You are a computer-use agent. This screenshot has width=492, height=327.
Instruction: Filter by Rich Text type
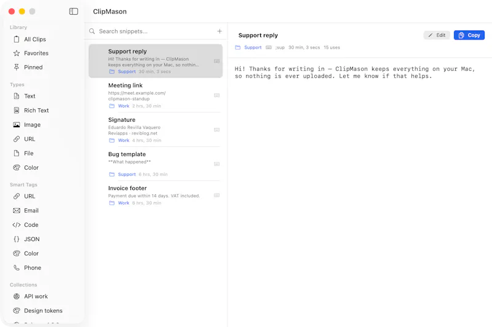[30, 111]
